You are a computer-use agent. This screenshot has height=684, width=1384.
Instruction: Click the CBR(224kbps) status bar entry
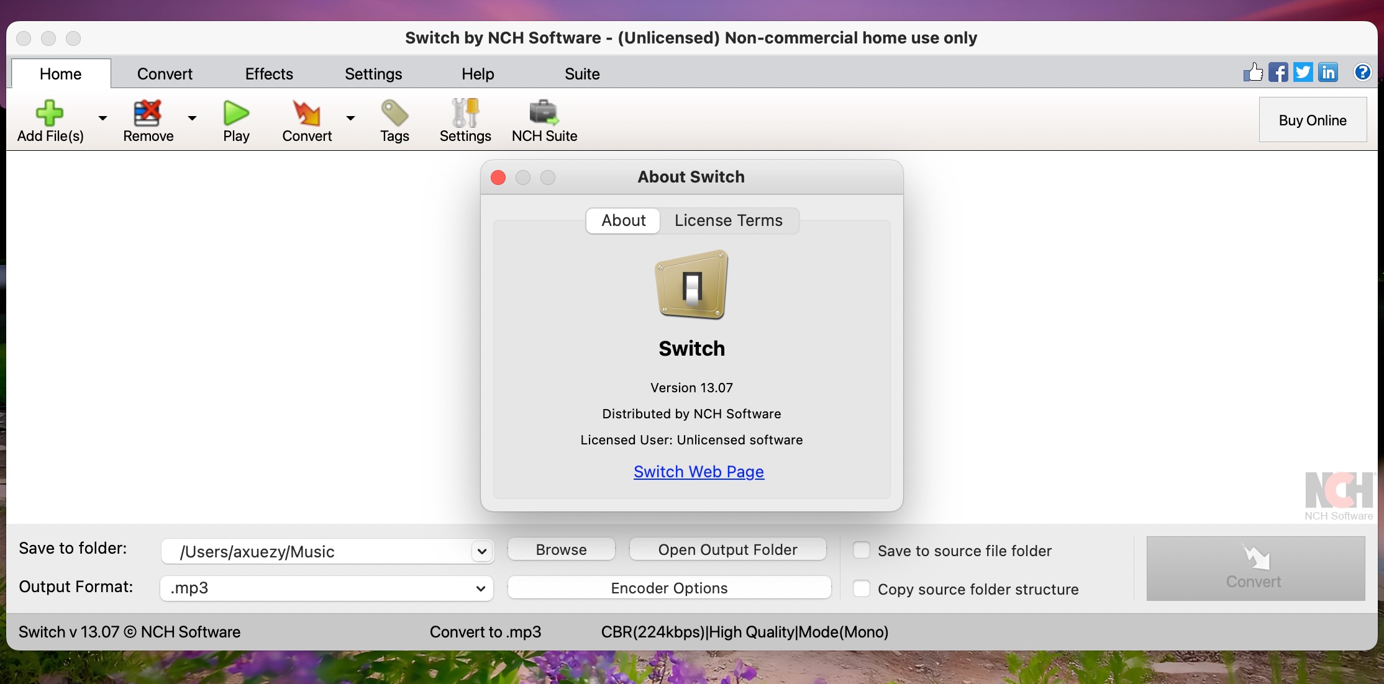744,632
